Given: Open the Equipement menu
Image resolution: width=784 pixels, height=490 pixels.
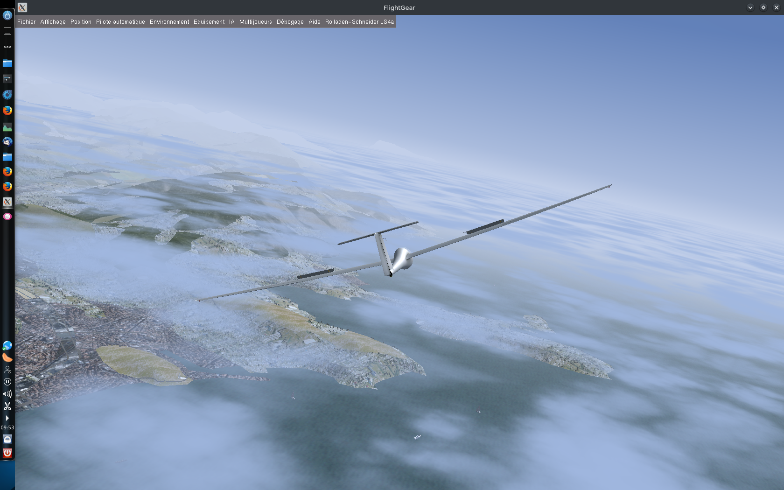Looking at the screenshot, I should pyautogui.click(x=209, y=22).
